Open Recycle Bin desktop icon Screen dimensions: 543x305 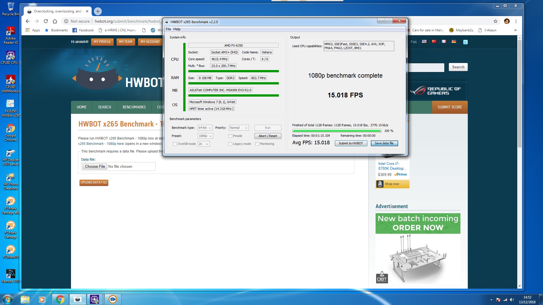coord(10,8)
